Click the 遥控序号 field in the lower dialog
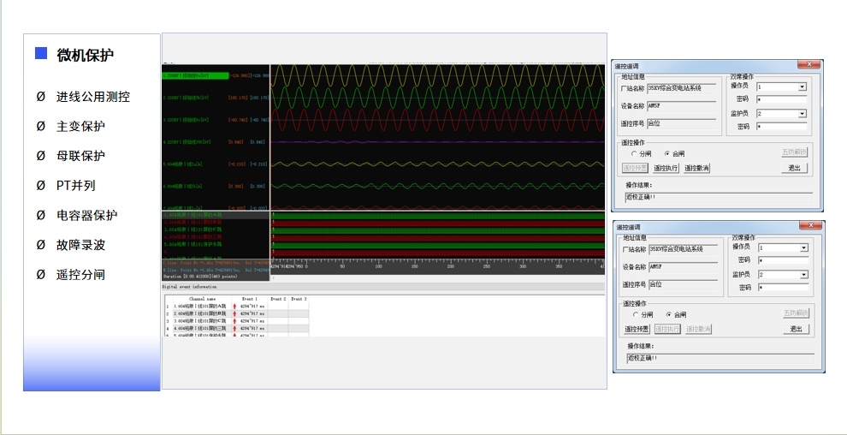This screenshot has width=847, height=435. 683,284
